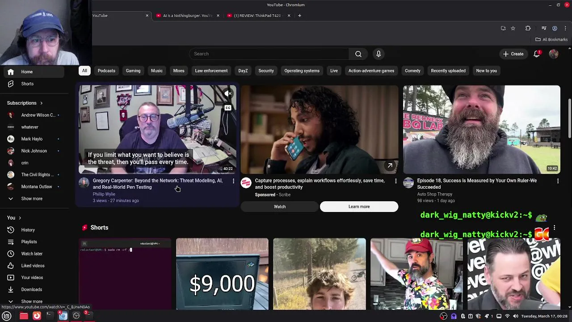Close the 'AI is a Nothingburger' tab

[218, 16]
